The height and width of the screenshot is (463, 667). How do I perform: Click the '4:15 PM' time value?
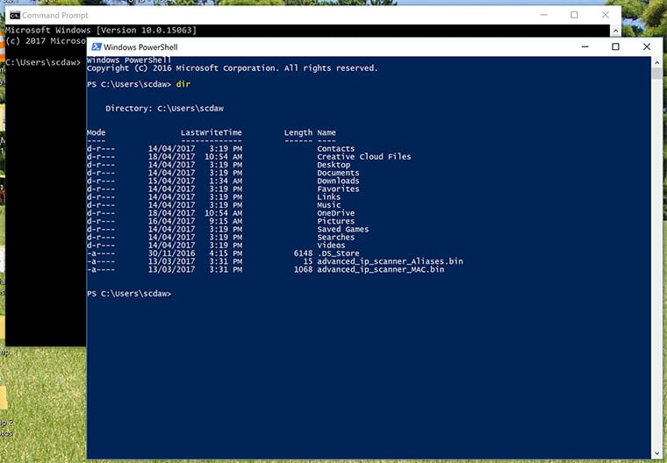click(226, 253)
